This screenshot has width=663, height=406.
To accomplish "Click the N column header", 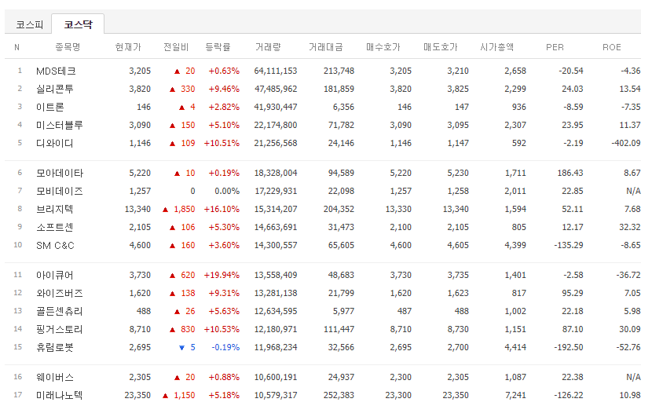I will point(17,47).
